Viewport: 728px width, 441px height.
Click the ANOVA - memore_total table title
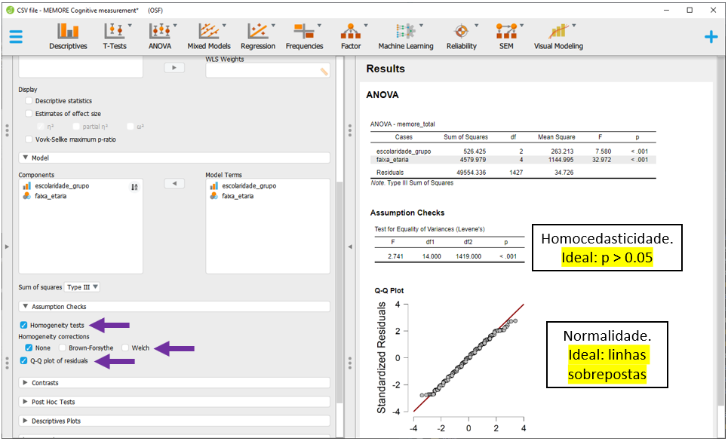[x=402, y=124]
